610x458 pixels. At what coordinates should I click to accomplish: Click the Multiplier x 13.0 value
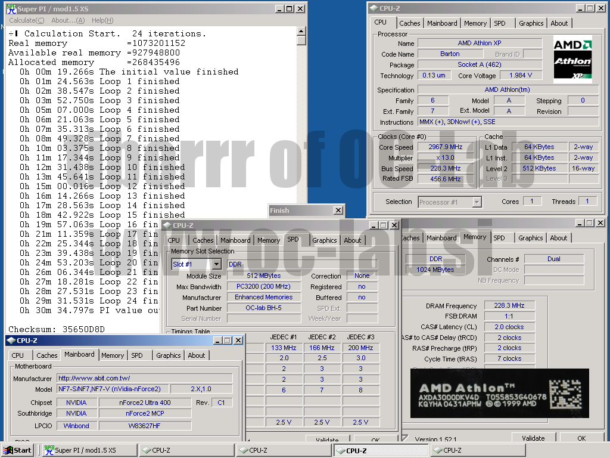446,157
